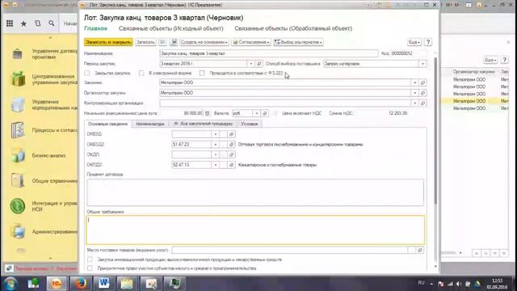Viewport: 517px width, 291px height.
Task: Expand ОКДП dropdown arrow
Action: point(216,154)
